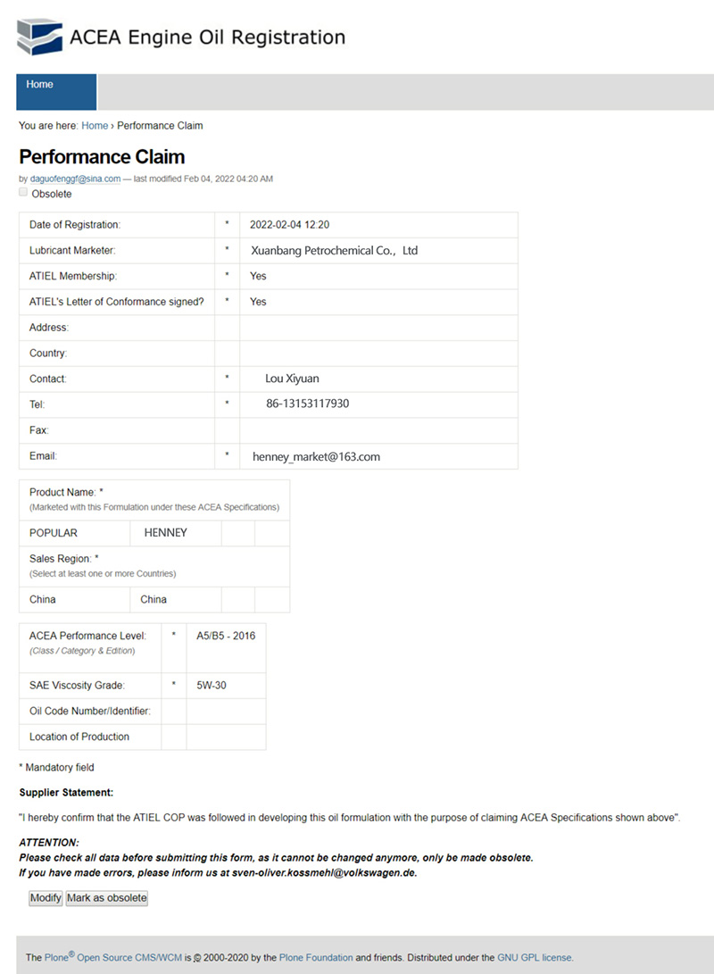
Task: Click the ACEA site logo icon
Action: (40, 37)
